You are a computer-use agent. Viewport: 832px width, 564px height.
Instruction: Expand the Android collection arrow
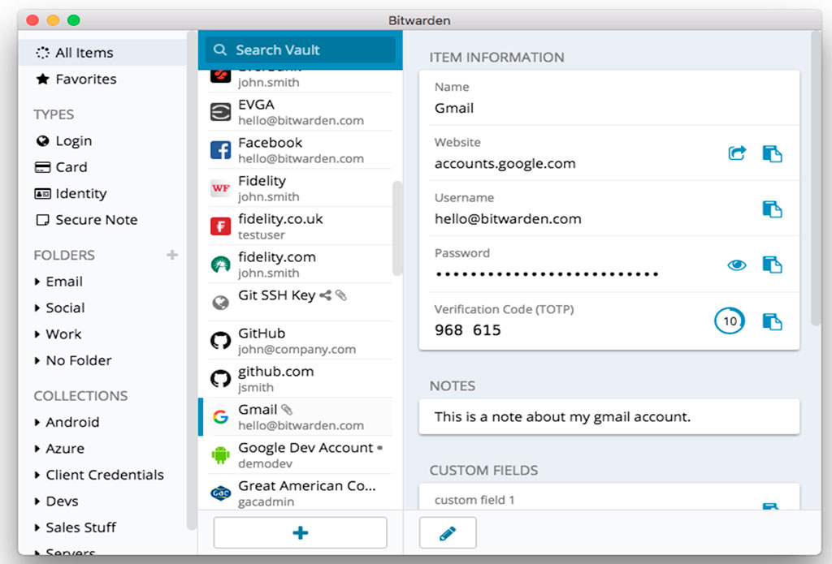[37, 423]
